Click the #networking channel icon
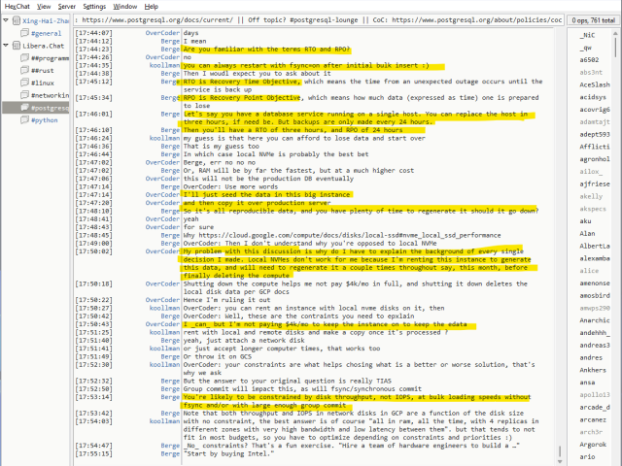Screen dimensions: 622x466 [24, 96]
